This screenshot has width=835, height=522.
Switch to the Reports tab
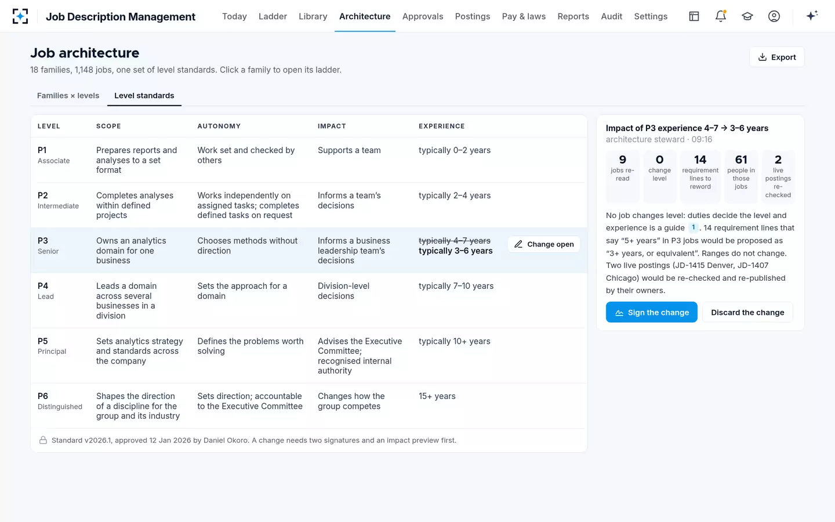(x=573, y=16)
